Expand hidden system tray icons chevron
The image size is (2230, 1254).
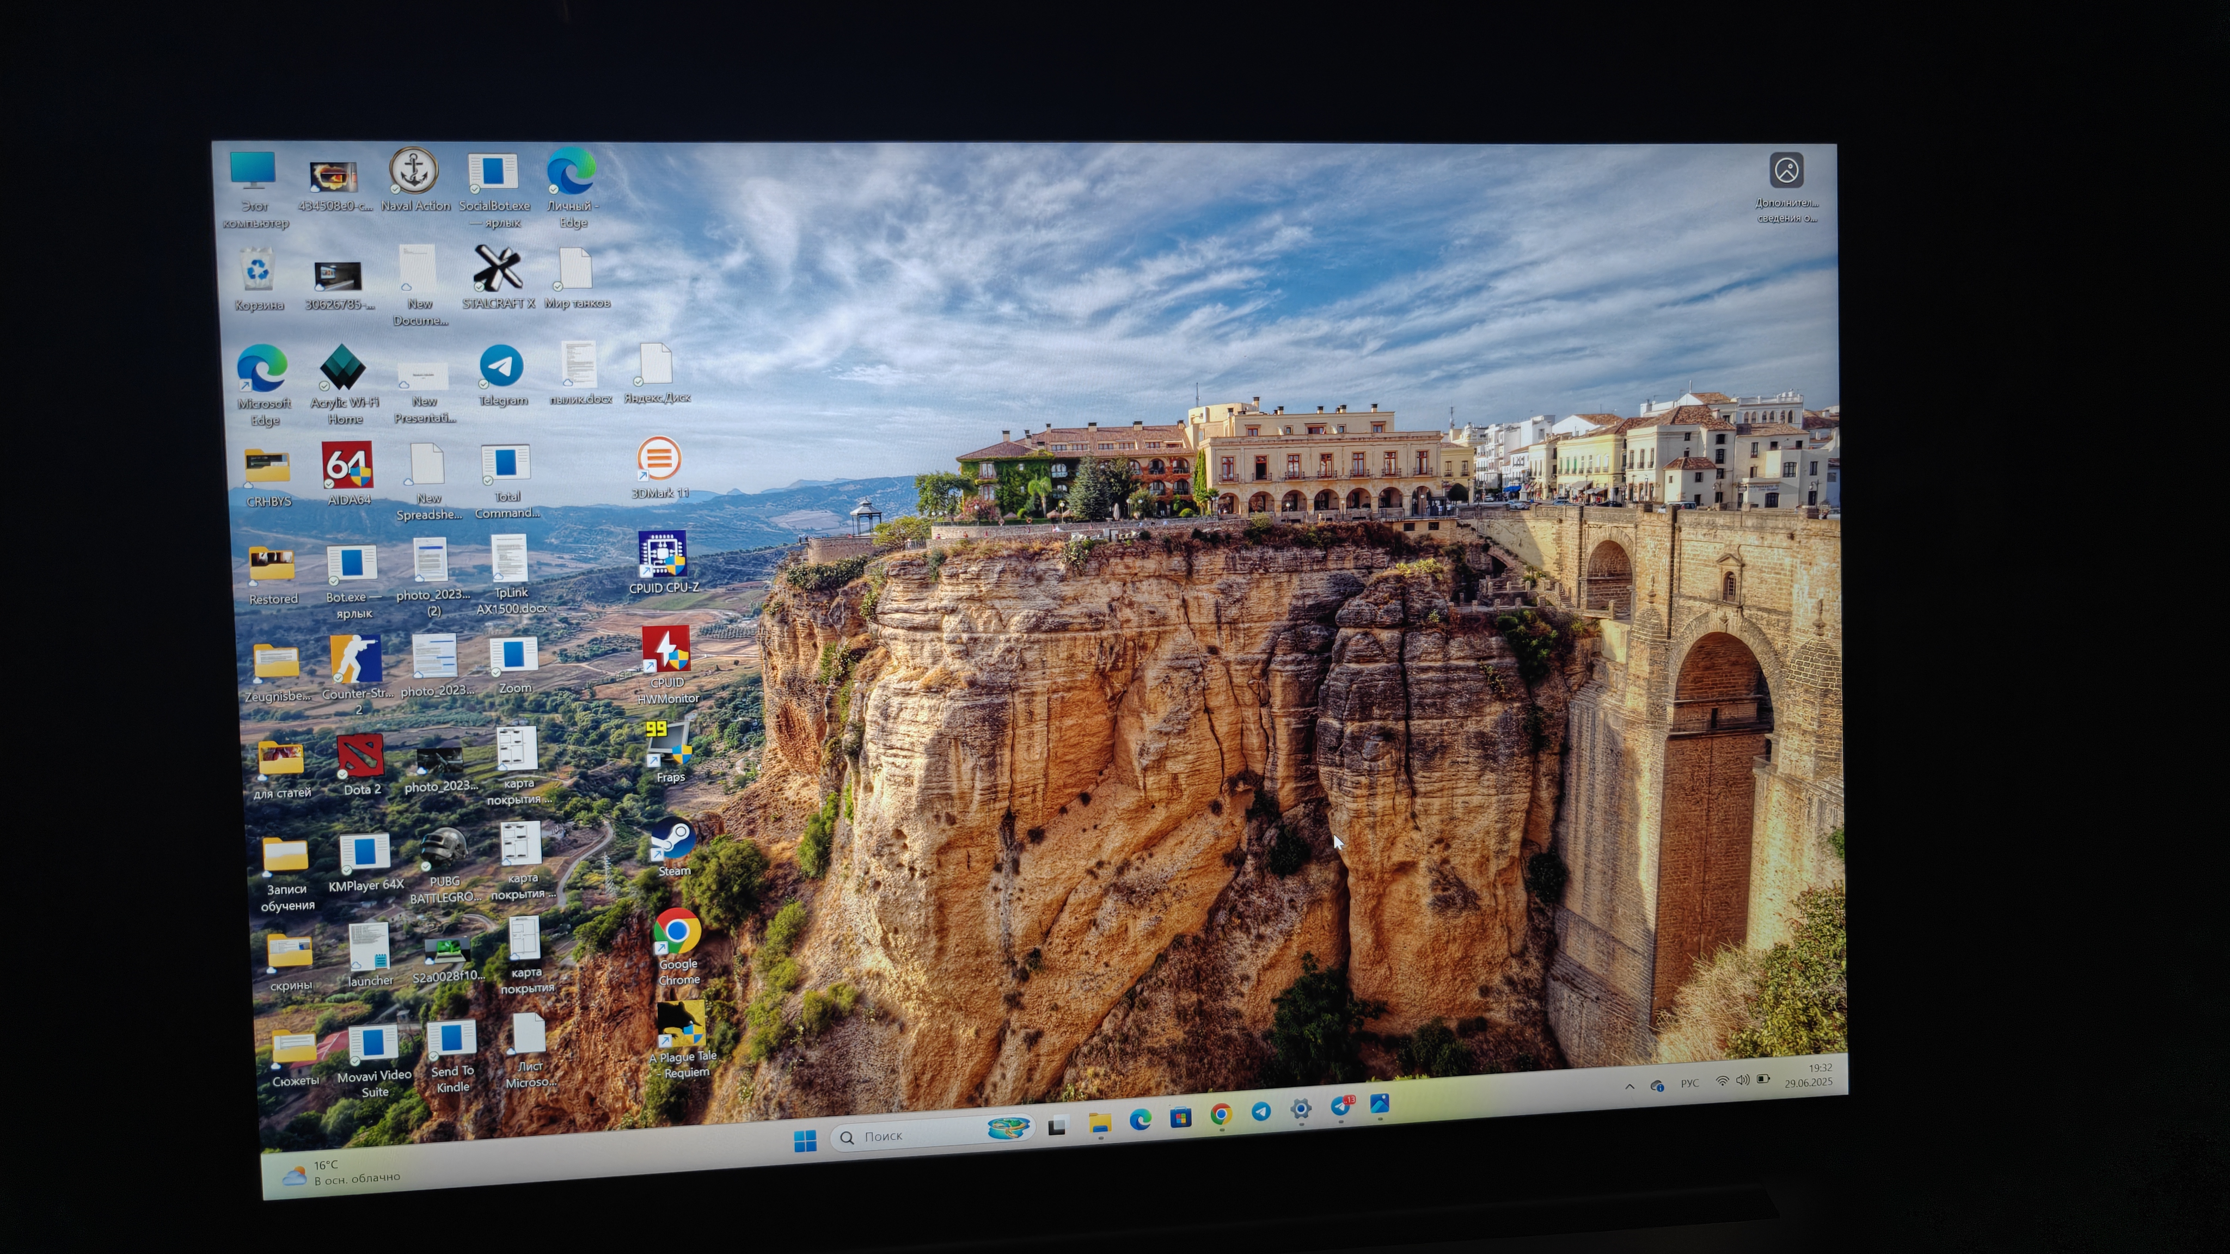pyautogui.click(x=1629, y=1086)
